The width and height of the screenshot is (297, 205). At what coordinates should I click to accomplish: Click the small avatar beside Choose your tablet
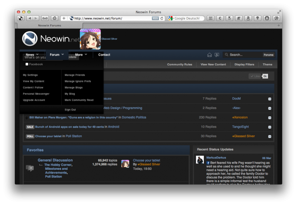click(x=125, y=164)
